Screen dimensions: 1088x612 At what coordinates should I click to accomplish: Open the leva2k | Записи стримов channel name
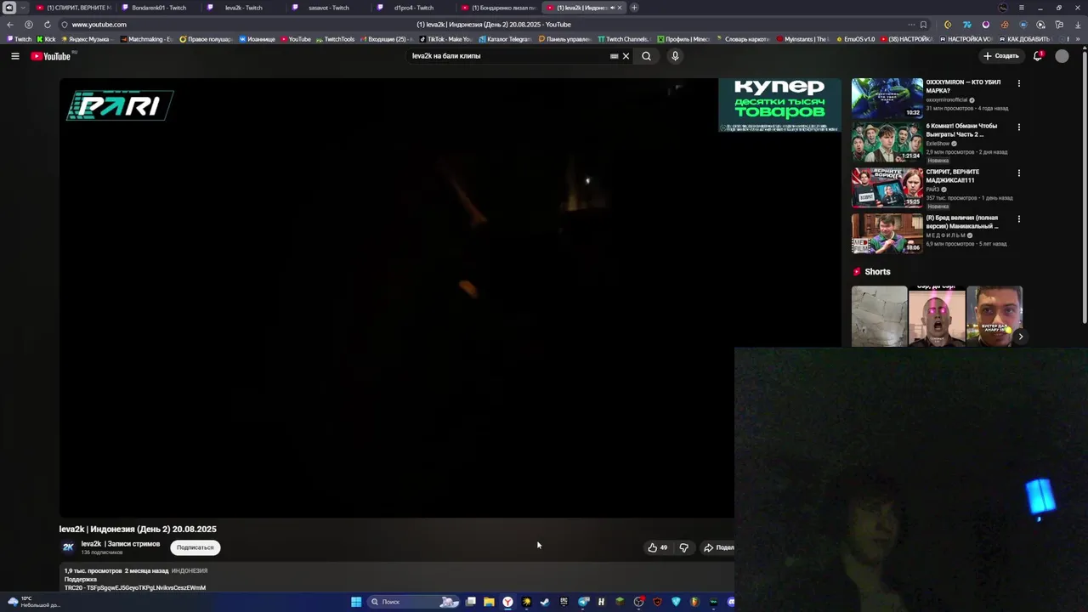pos(120,544)
